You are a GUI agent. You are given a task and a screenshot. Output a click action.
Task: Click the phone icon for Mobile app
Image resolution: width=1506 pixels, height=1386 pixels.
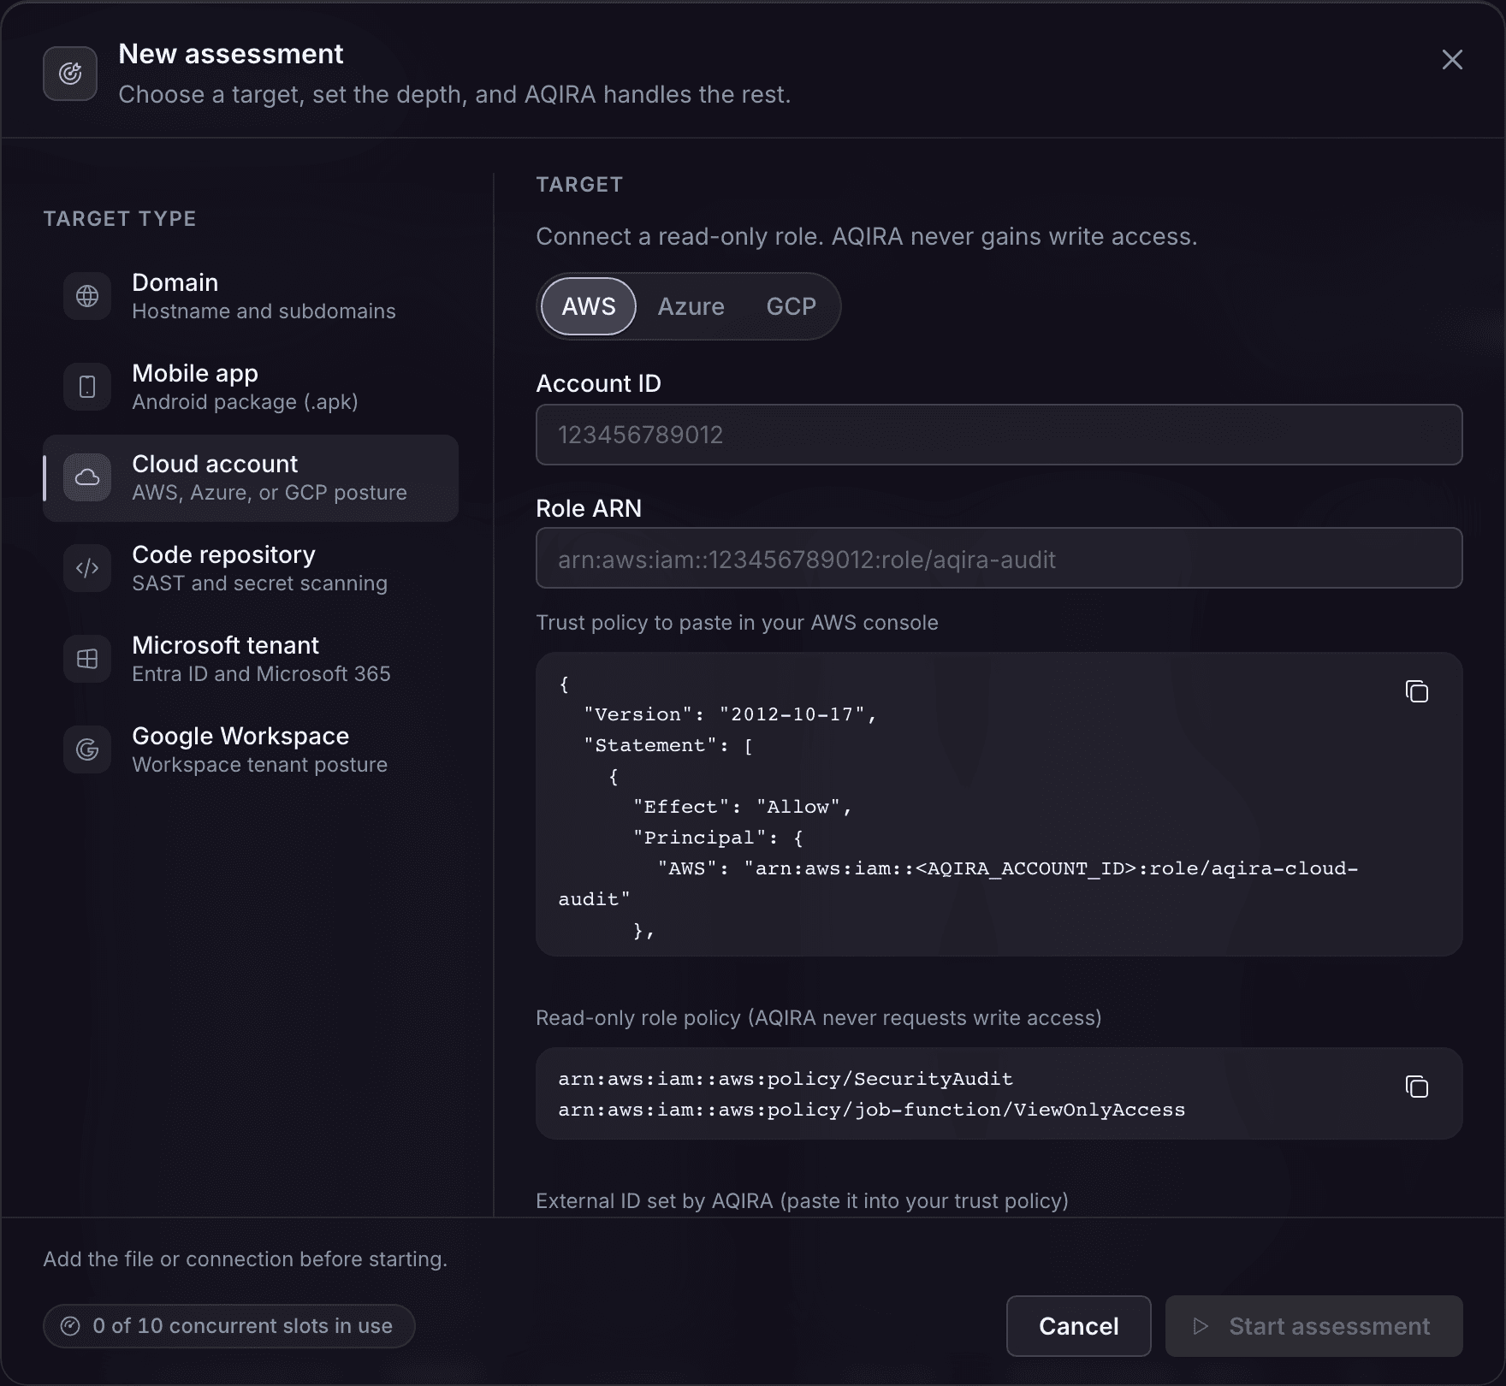coord(87,387)
